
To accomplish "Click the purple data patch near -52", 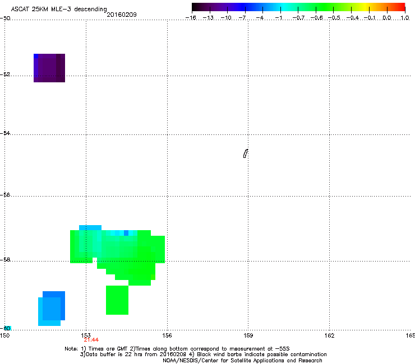I will click(49, 68).
